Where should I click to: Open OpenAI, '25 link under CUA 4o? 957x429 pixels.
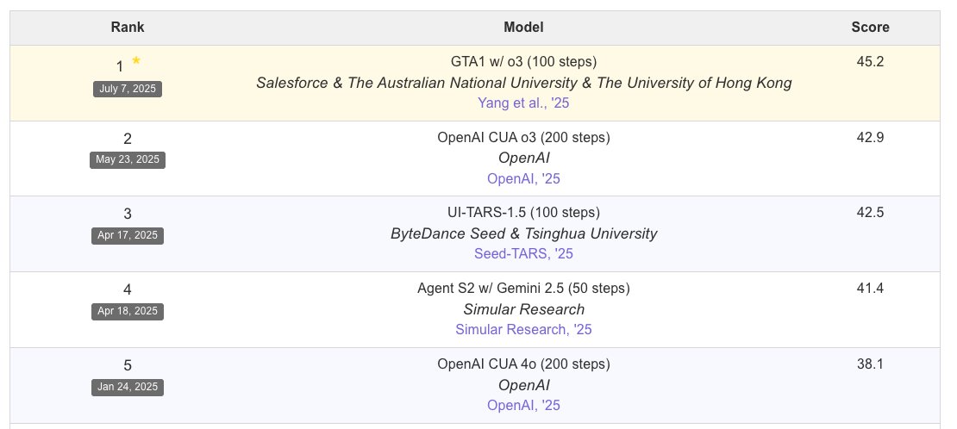[523, 405]
